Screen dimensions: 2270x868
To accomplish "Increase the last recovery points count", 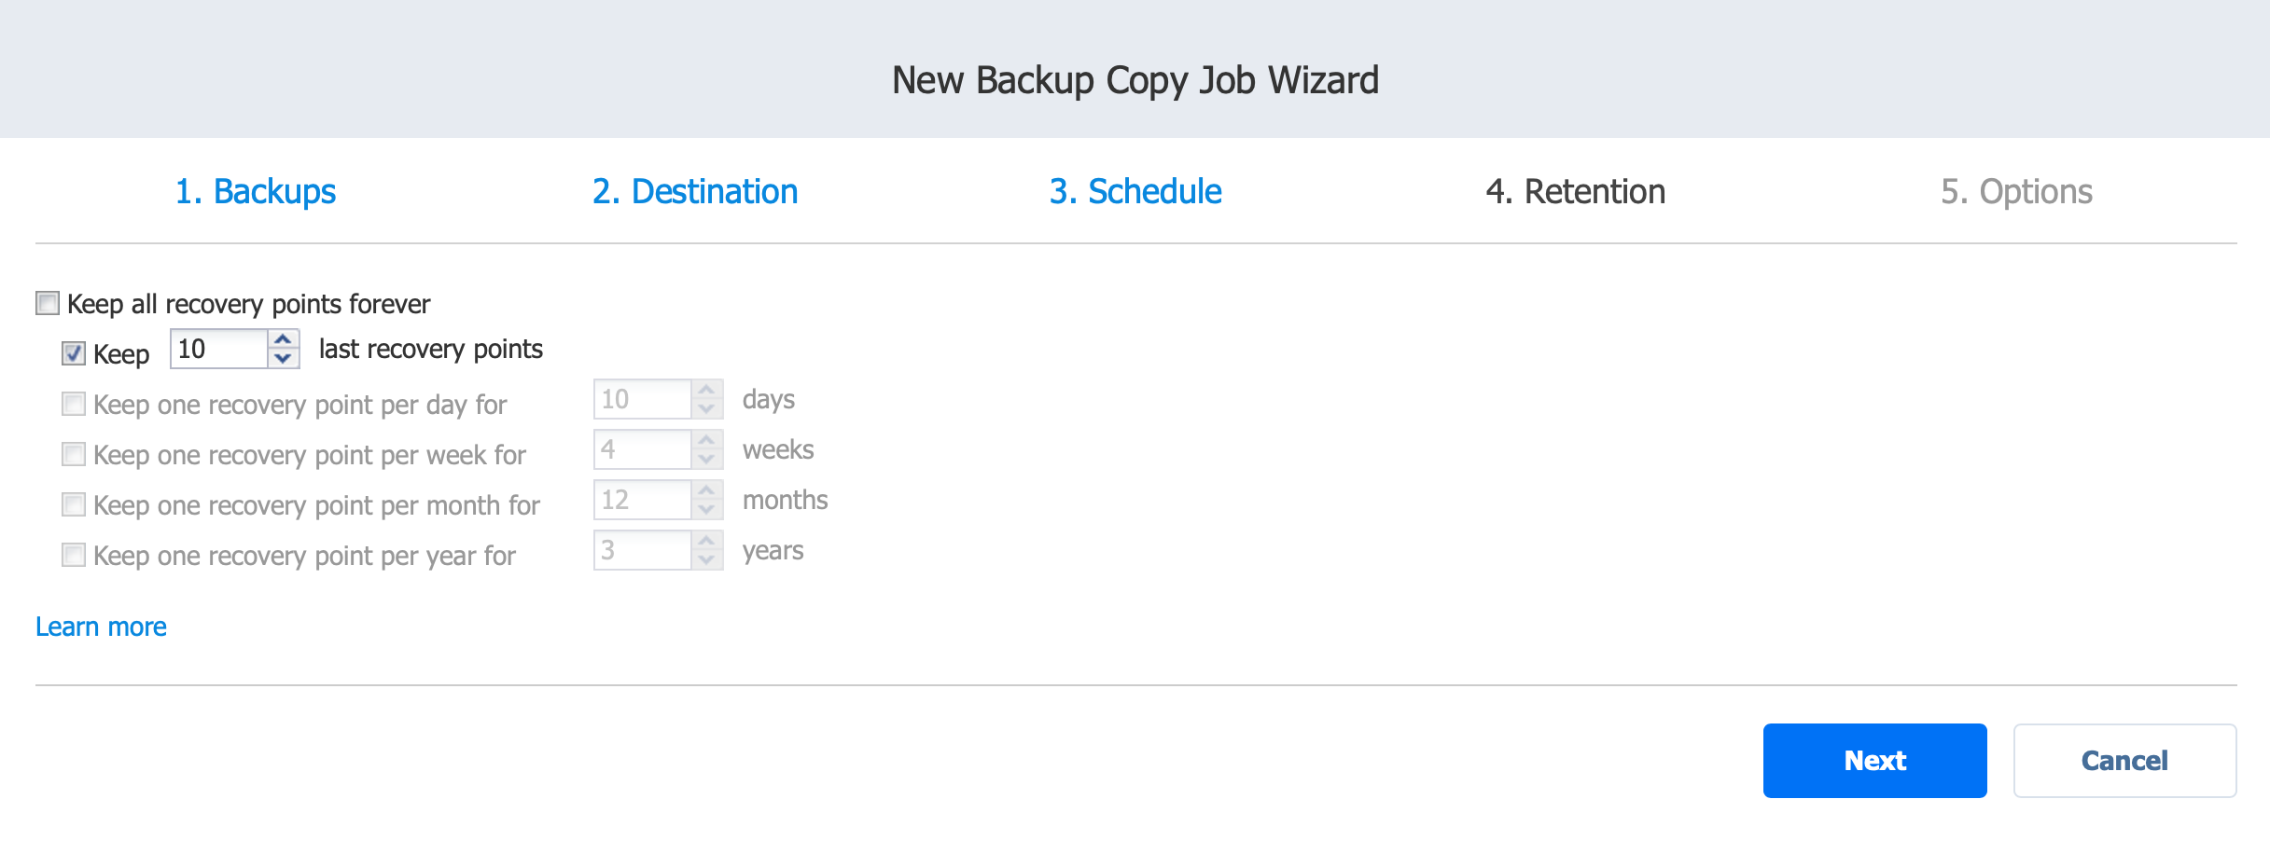I will coord(283,339).
